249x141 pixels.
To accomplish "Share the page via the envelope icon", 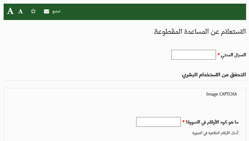I will (x=46, y=11).
